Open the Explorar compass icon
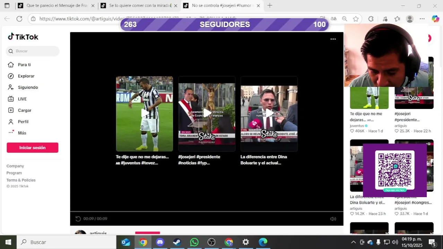The height and width of the screenshot is (249, 443). pyautogui.click(x=11, y=76)
